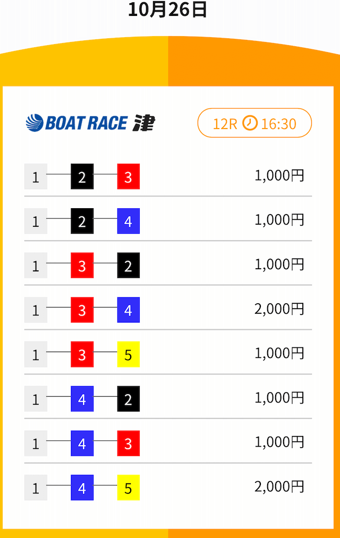Click blue 4 square in 1-2-4 row
340x538 pixels.
128,221
